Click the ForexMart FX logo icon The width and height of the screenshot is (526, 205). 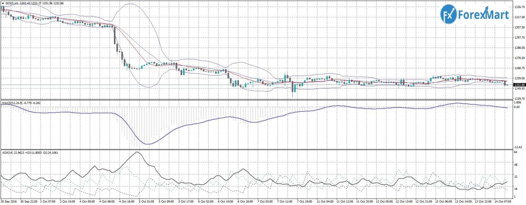click(449, 14)
